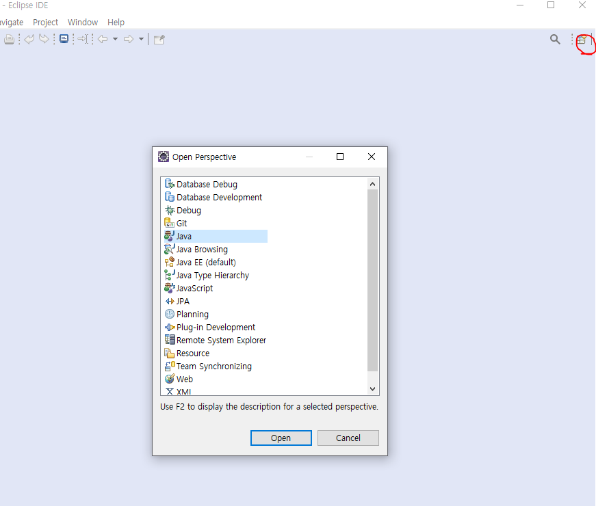Click the blue monitor toolbar icon
This screenshot has height=506, width=596.
tap(64, 39)
